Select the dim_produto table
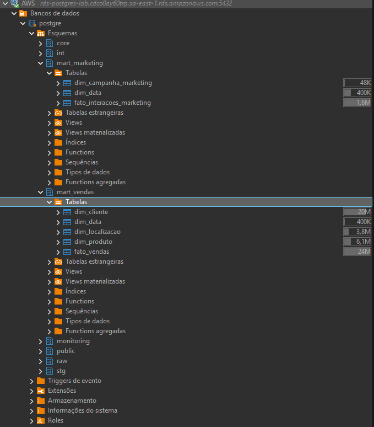This screenshot has width=374, height=427. pyautogui.click(x=93, y=242)
